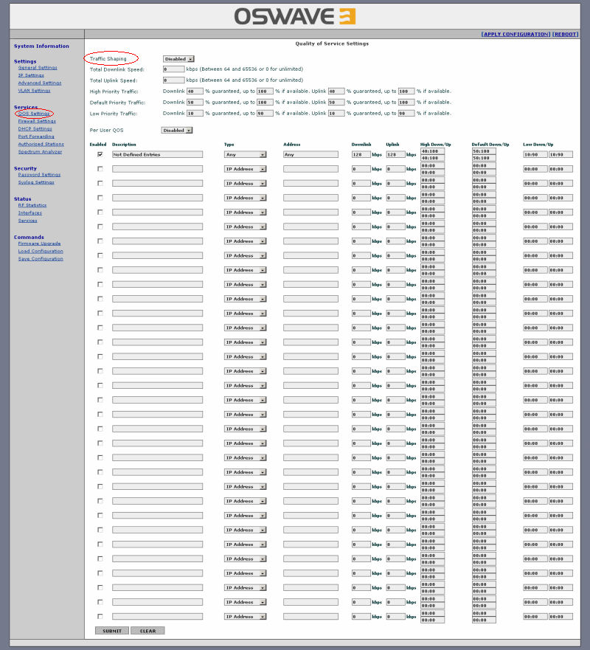
Task: Click Low Priority Uplink up-to field
Action: 406,113
